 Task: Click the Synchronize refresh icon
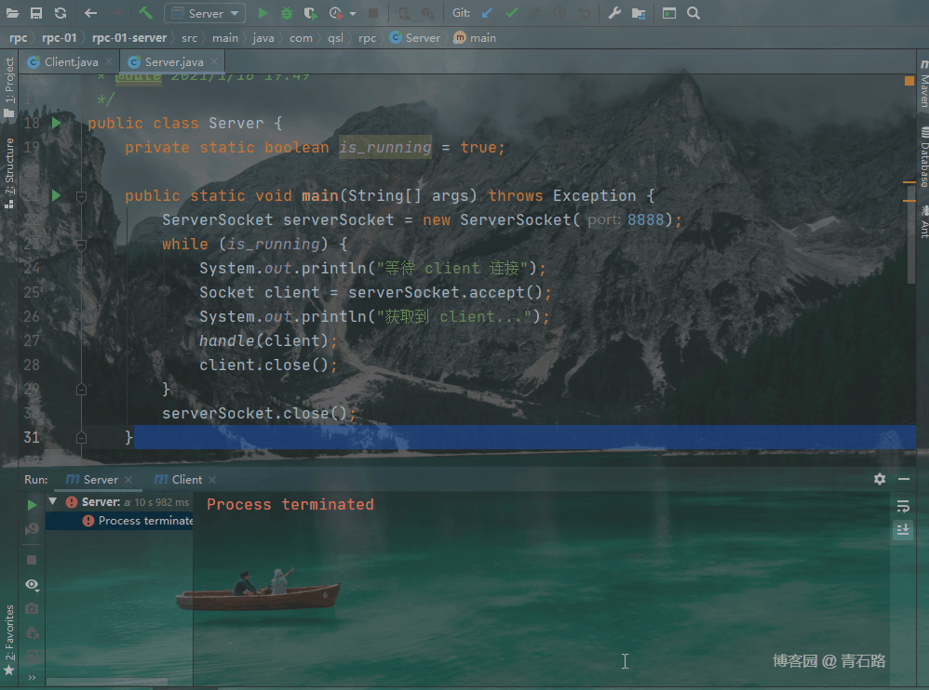click(x=61, y=13)
